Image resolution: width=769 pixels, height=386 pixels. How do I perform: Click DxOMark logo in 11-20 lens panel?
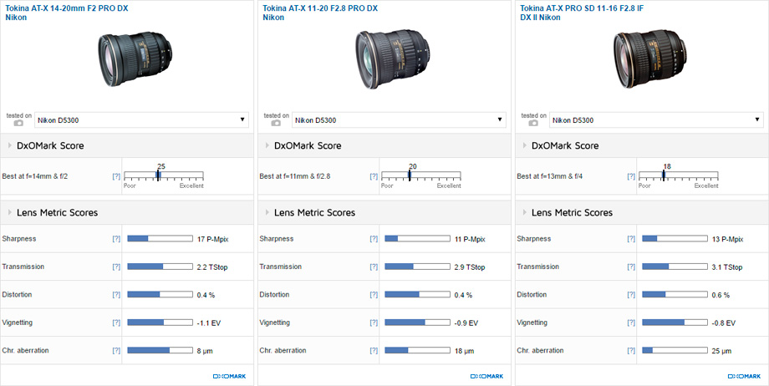[x=487, y=377]
